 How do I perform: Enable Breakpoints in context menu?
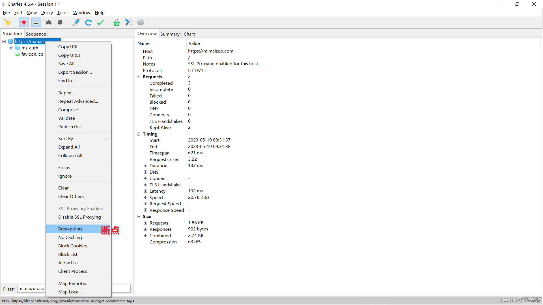point(70,229)
